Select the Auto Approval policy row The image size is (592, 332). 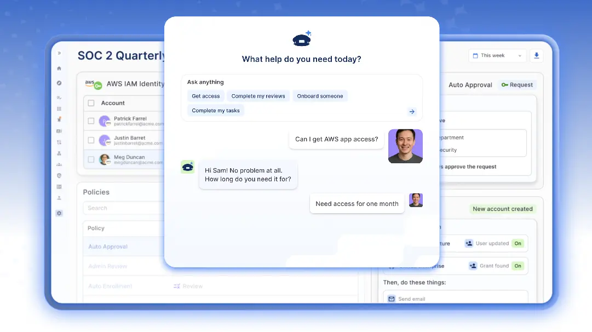pyautogui.click(x=108, y=247)
